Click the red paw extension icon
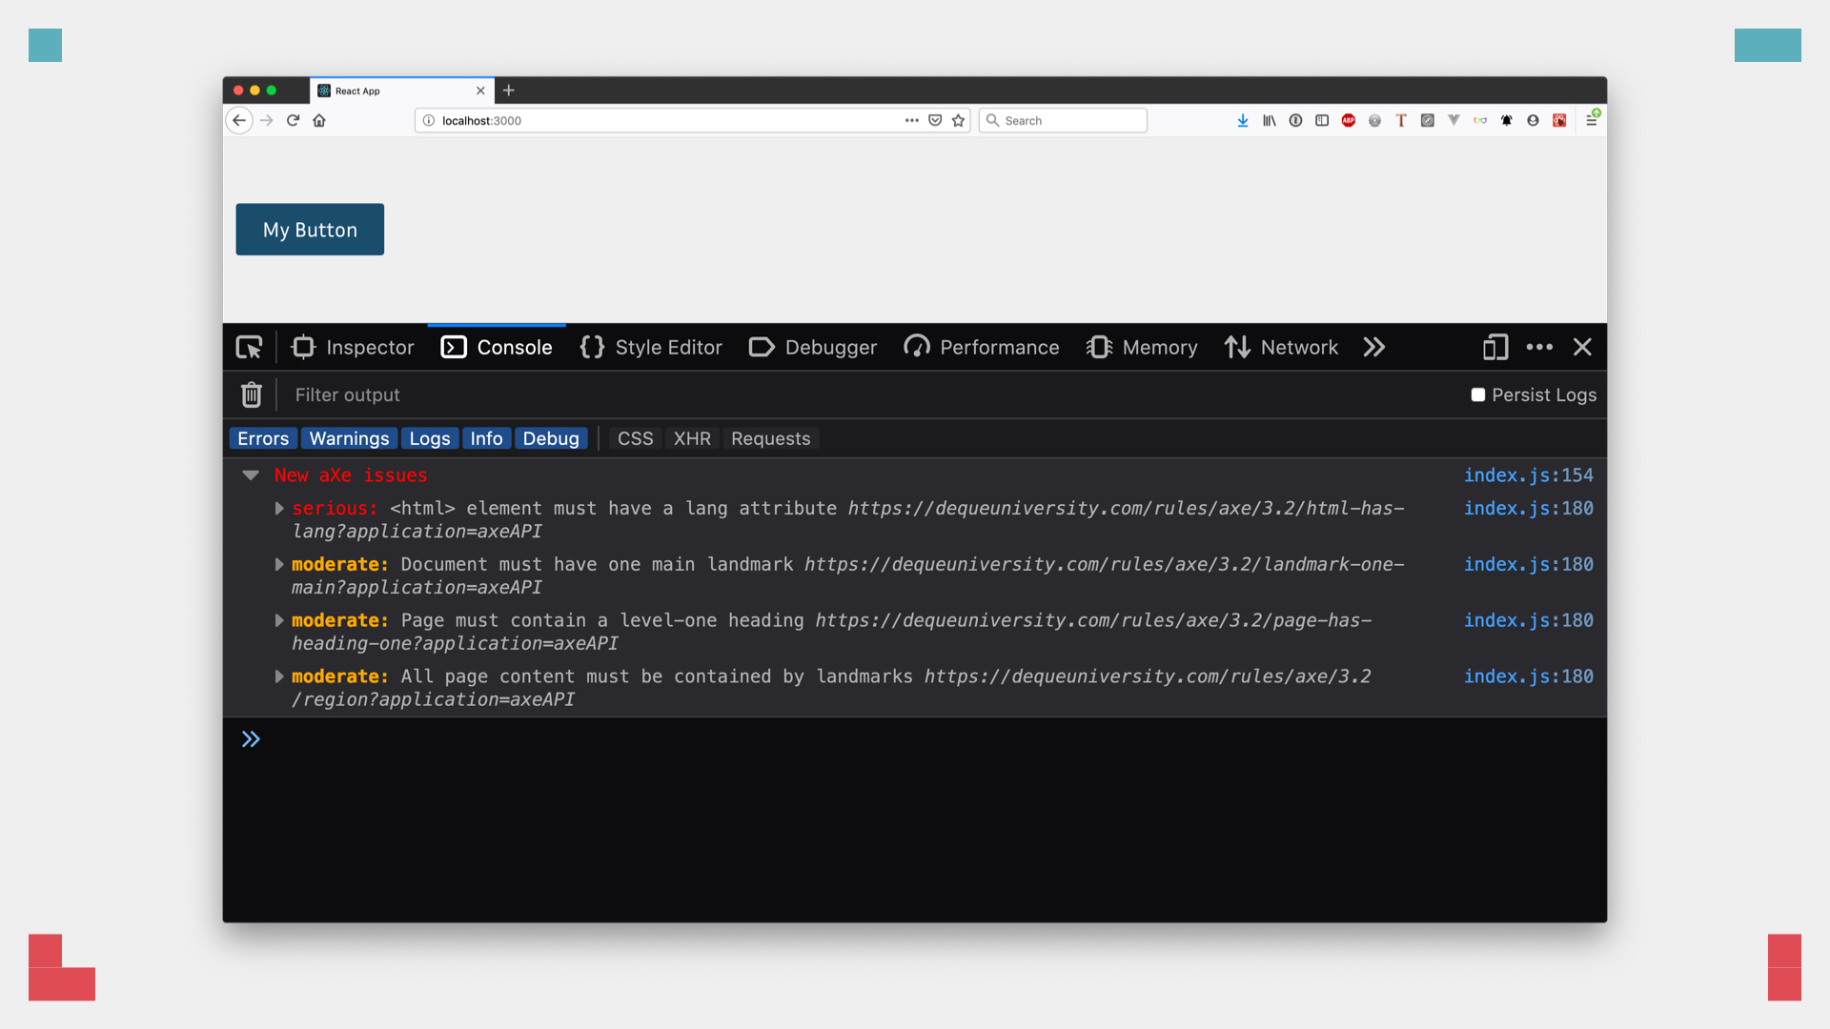The height and width of the screenshot is (1029, 1830). (1559, 120)
